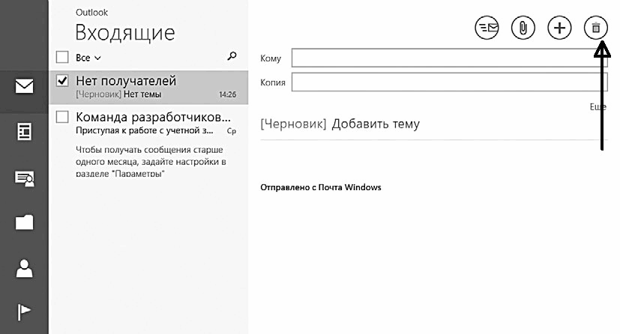Screen dimensions: 620x334
Task: Open the Команда разработчиков message
Action: point(148,123)
